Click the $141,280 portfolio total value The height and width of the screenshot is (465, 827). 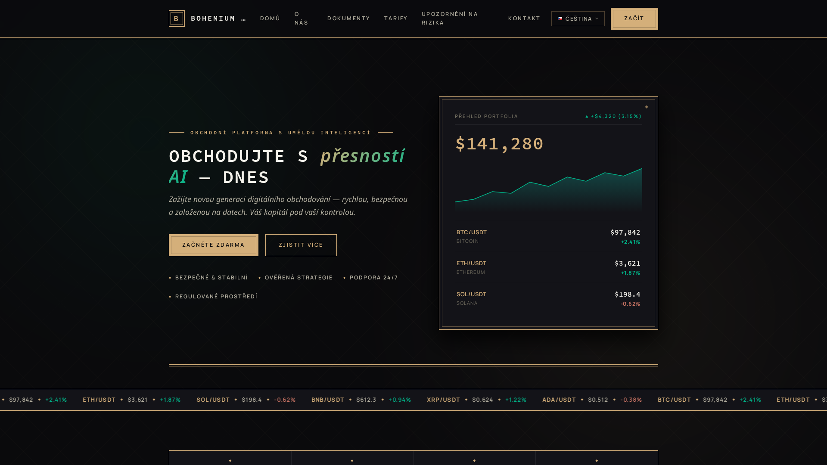(x=499, y=144)
